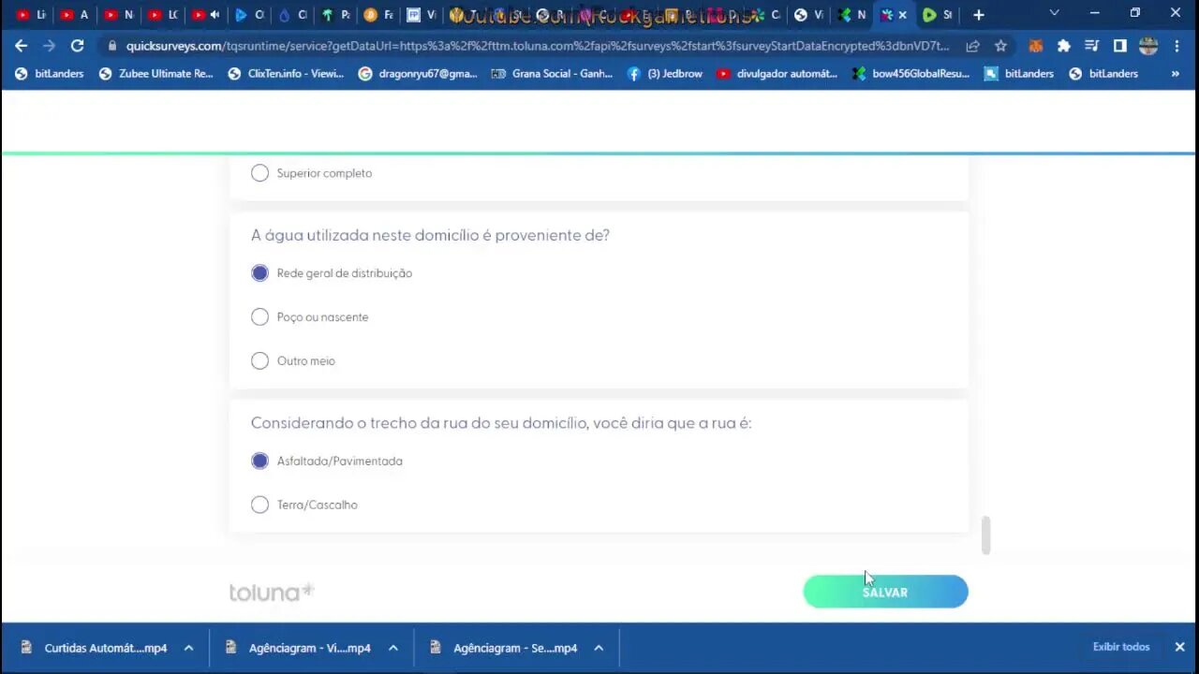The height and width of the screenshot is (674, 1199).
Task: Switch to the YouTube 'LC' tab
Action: pyautogui.click(x=162, y=15)
